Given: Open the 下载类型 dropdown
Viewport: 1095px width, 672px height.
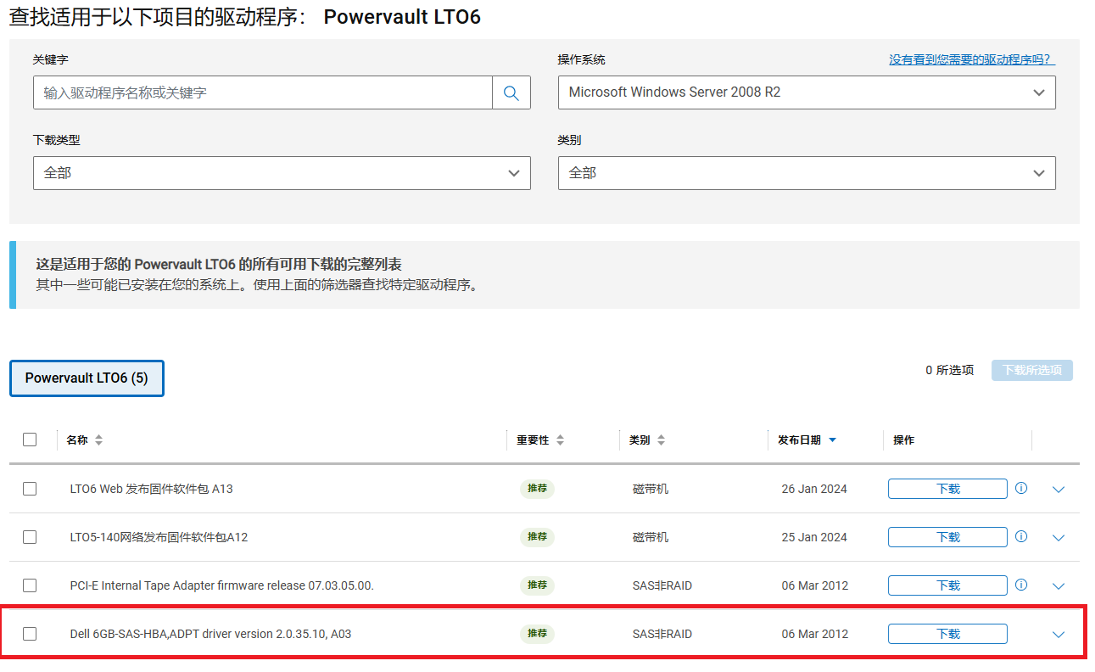Looking at the screenshot, I should pyautogui.click(x=282, y=173).
